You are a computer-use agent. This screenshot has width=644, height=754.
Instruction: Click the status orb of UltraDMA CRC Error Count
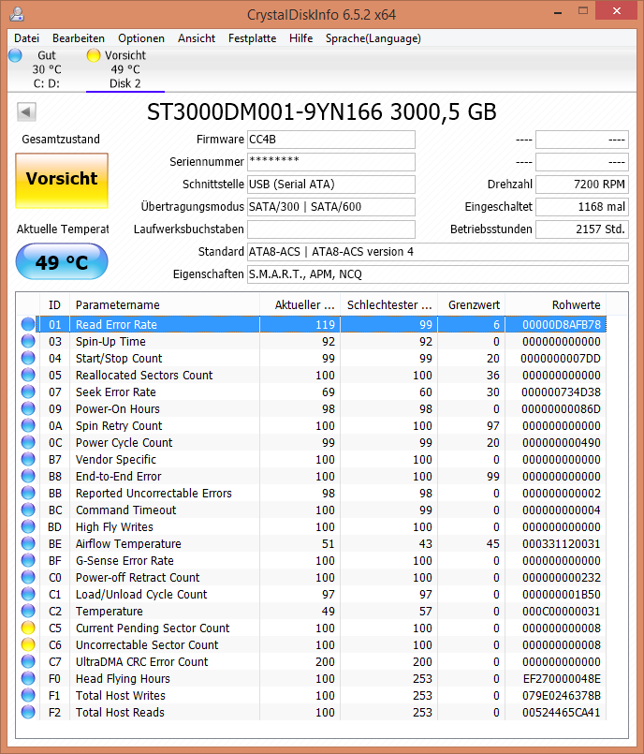click(28, 661)
